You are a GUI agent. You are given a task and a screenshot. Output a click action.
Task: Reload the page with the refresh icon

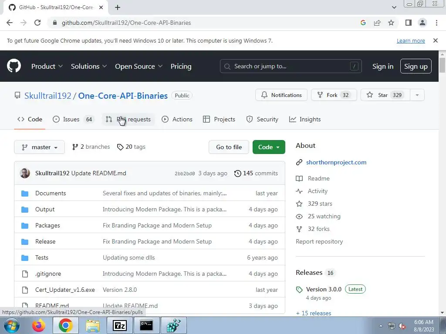click(37, 23)
